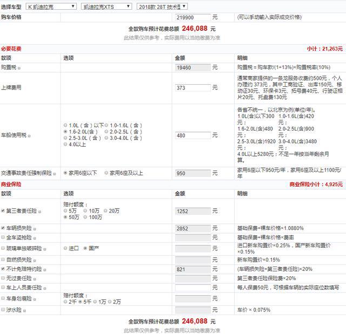Select 5千 scratch coverage
This screenshot has height=334, width=346.
[81, 302]
